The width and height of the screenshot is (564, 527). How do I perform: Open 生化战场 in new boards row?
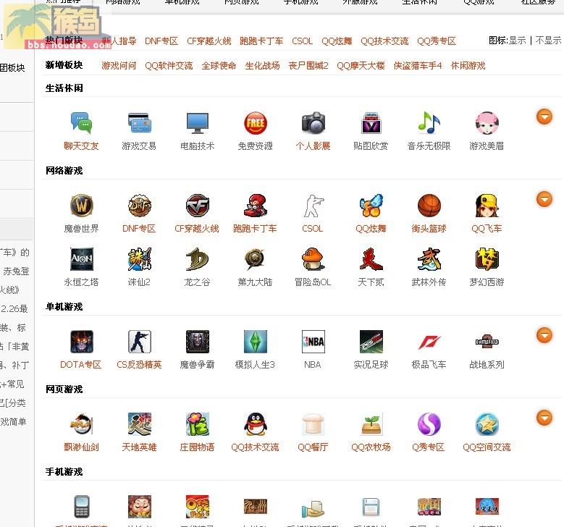point(262,65)
